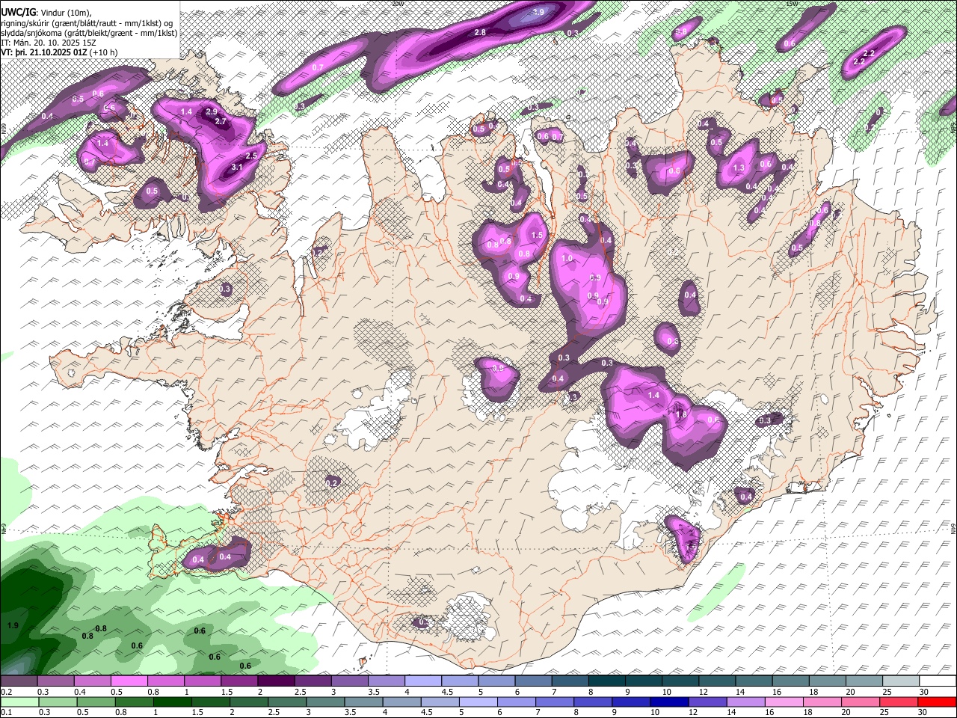Select the upper legend swatch between 25 and 30
This screenshot has height=718, width=957.
click(901, 681)
